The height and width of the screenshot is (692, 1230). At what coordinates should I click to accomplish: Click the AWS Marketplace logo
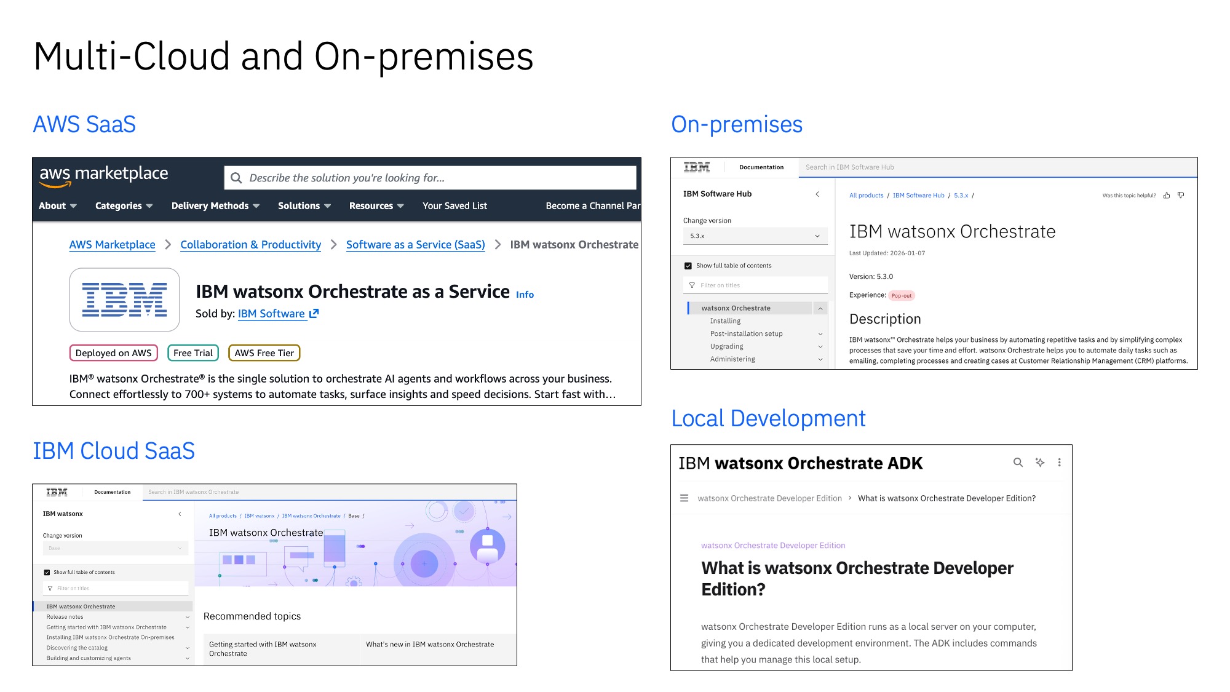(103, 175)
